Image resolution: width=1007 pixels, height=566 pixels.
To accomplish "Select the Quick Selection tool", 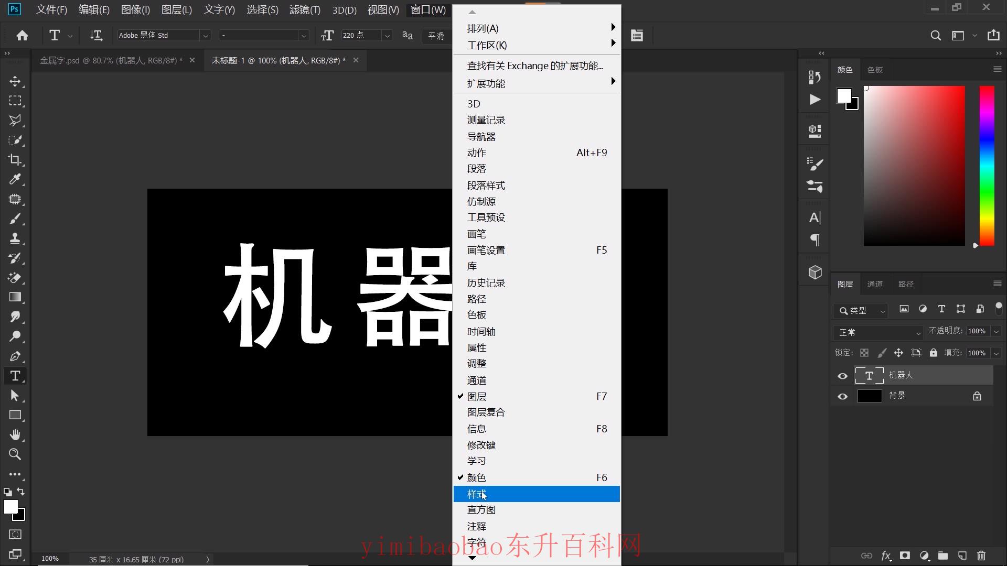I will click(x=15, y=140).
